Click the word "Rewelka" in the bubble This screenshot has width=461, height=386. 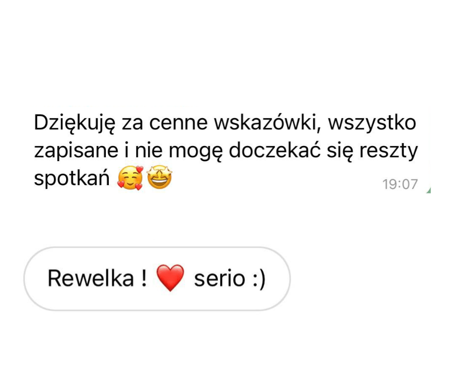tap(91, 278)
